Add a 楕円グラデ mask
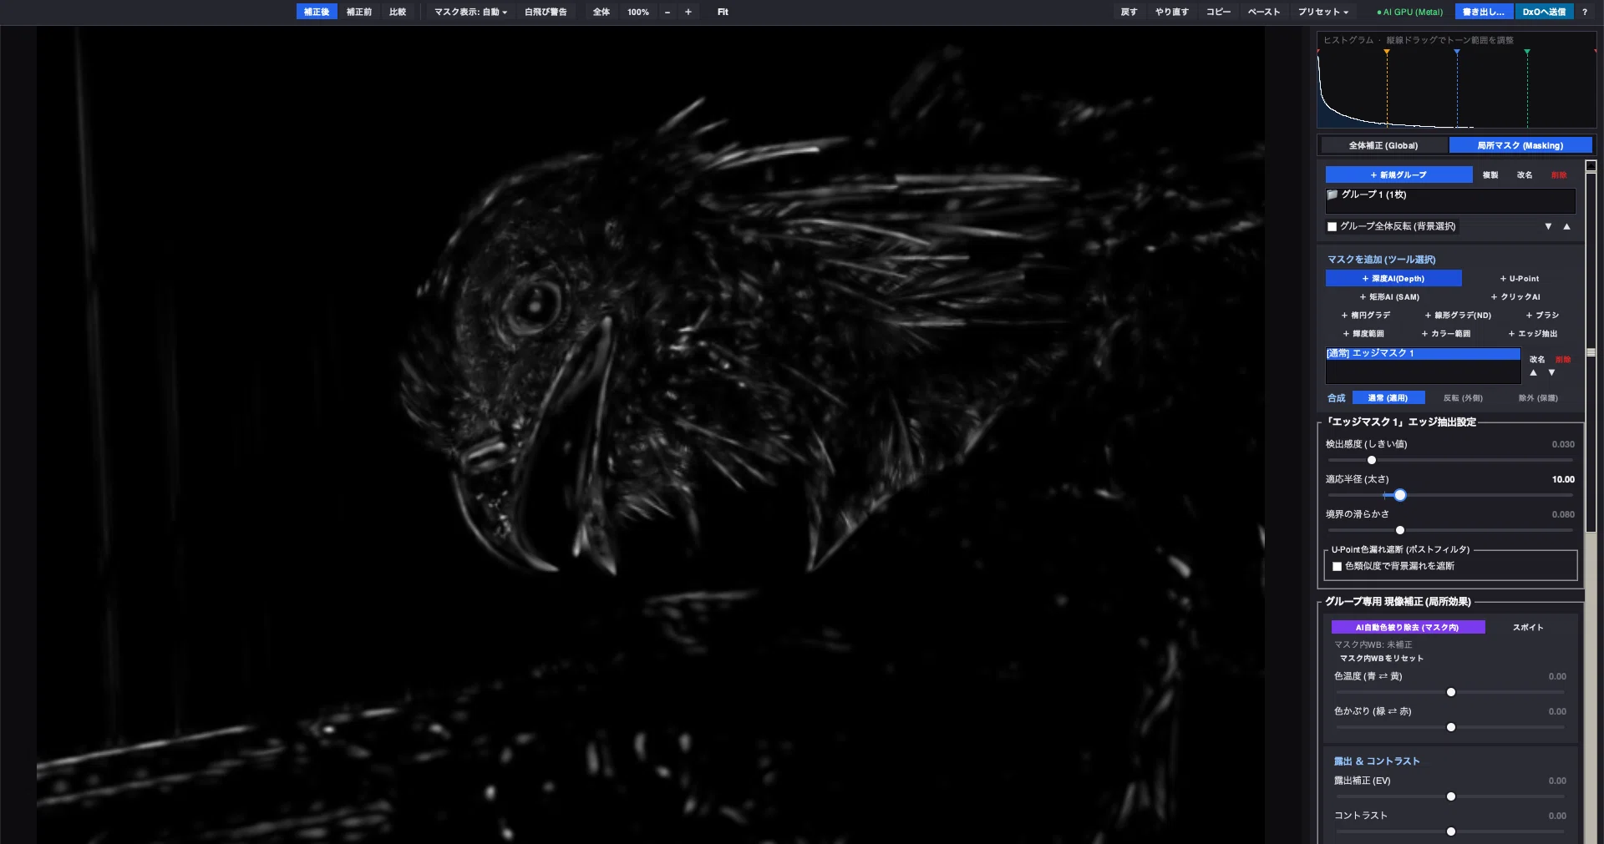Screen dimensions: 1604x844 1366,315
